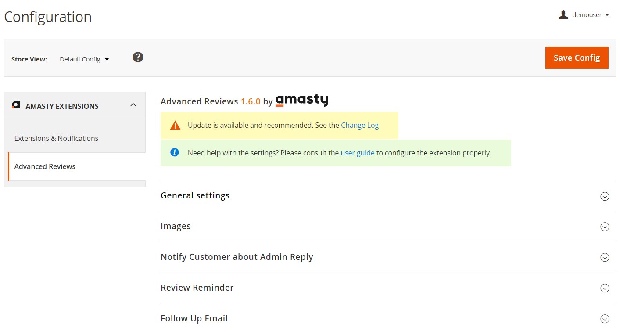Click the Review Reminder heading

(197, 288)
